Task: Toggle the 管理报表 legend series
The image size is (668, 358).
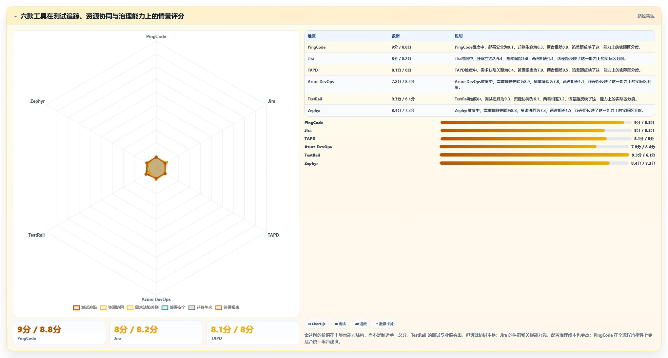Action: [x=227, y=307]
